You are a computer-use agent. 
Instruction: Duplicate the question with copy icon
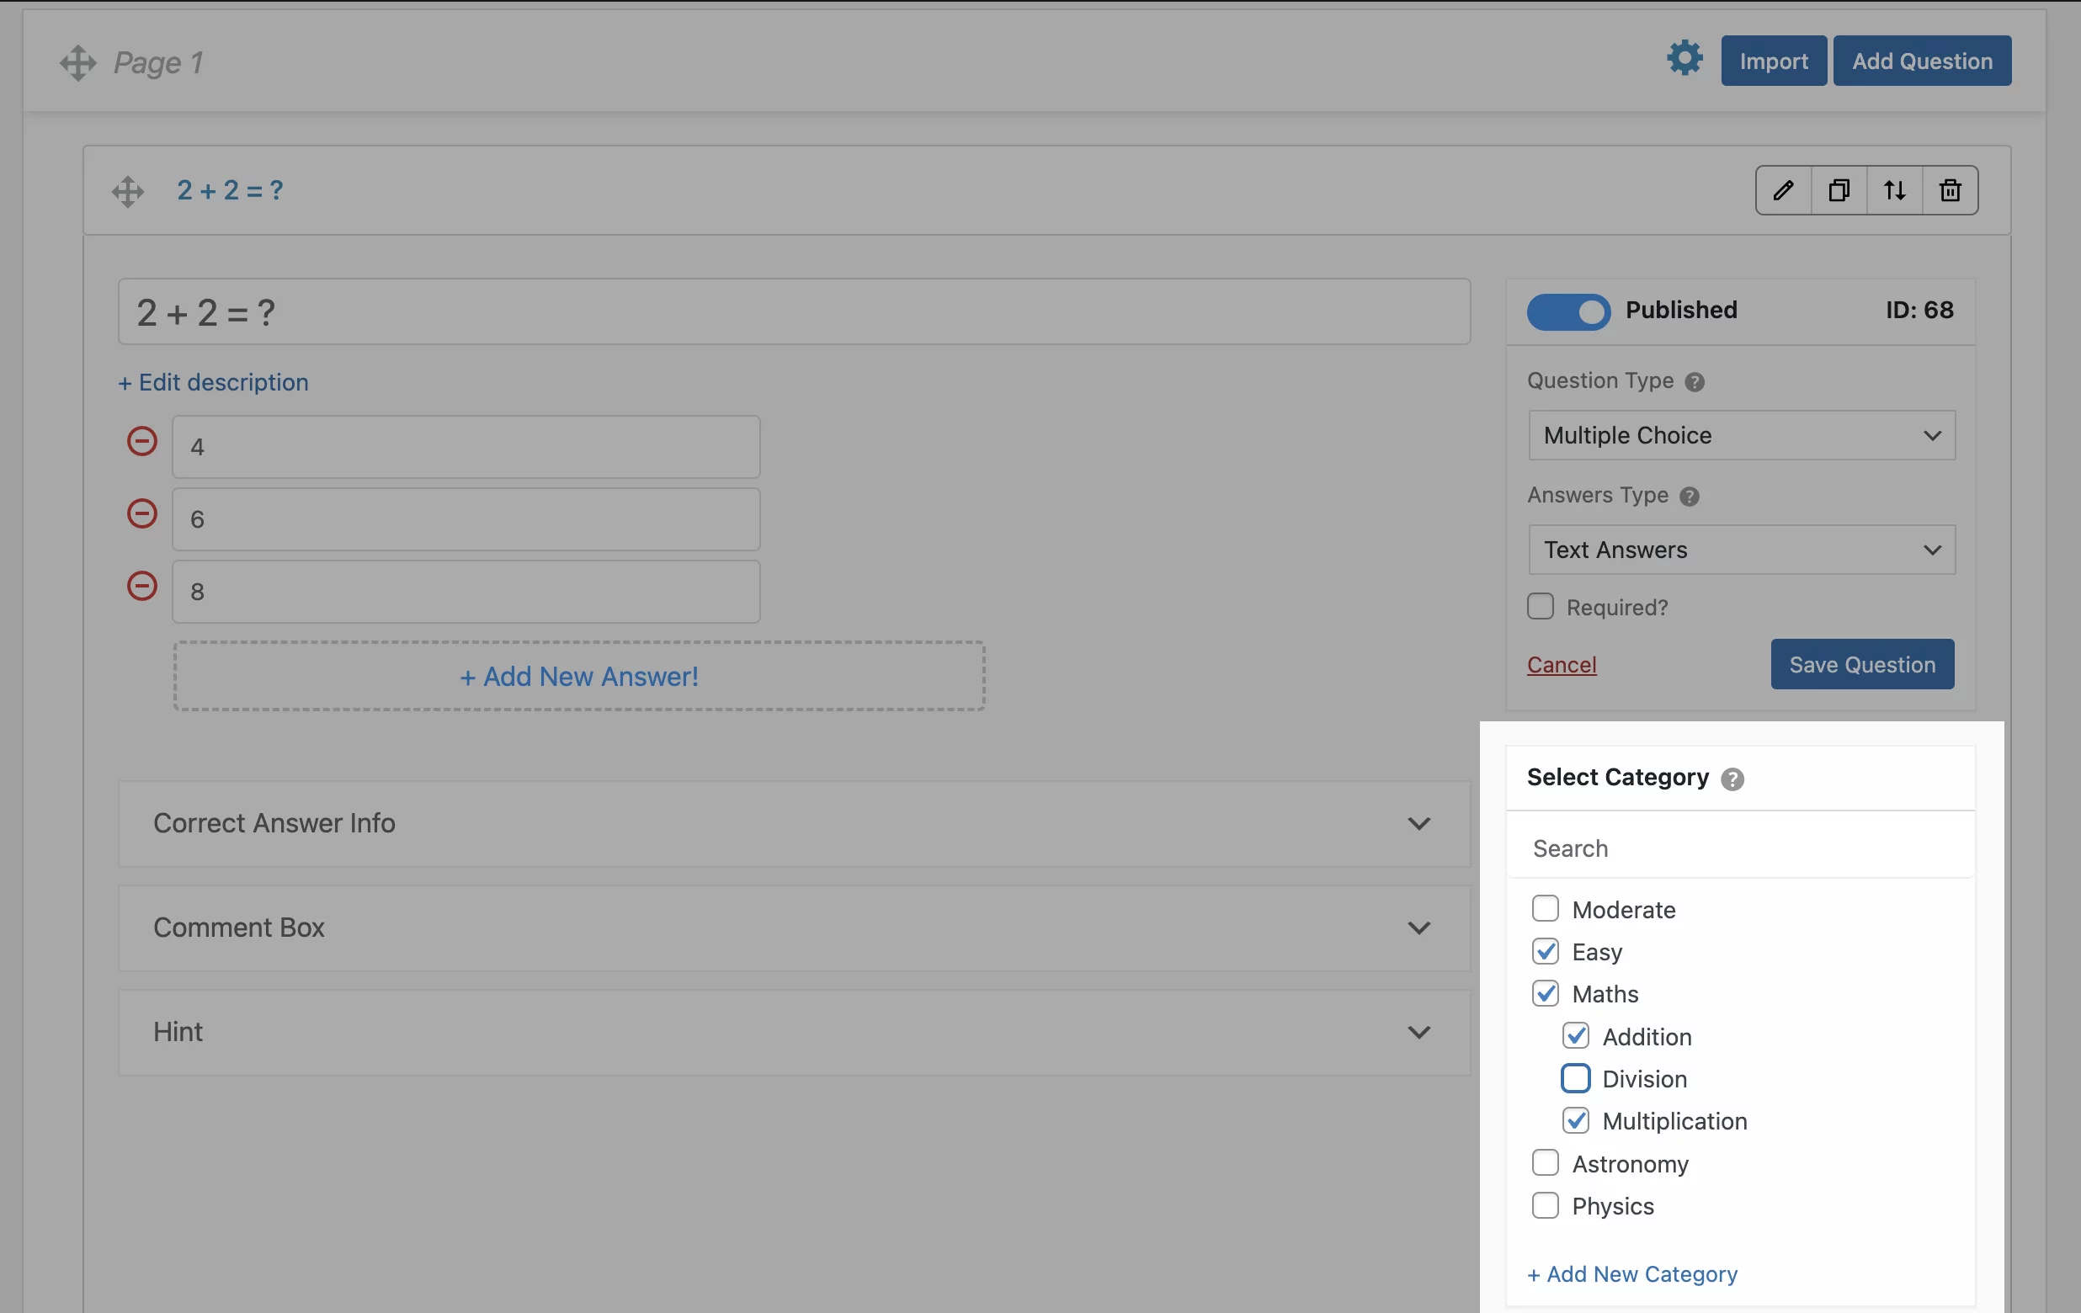(1839, 190)
